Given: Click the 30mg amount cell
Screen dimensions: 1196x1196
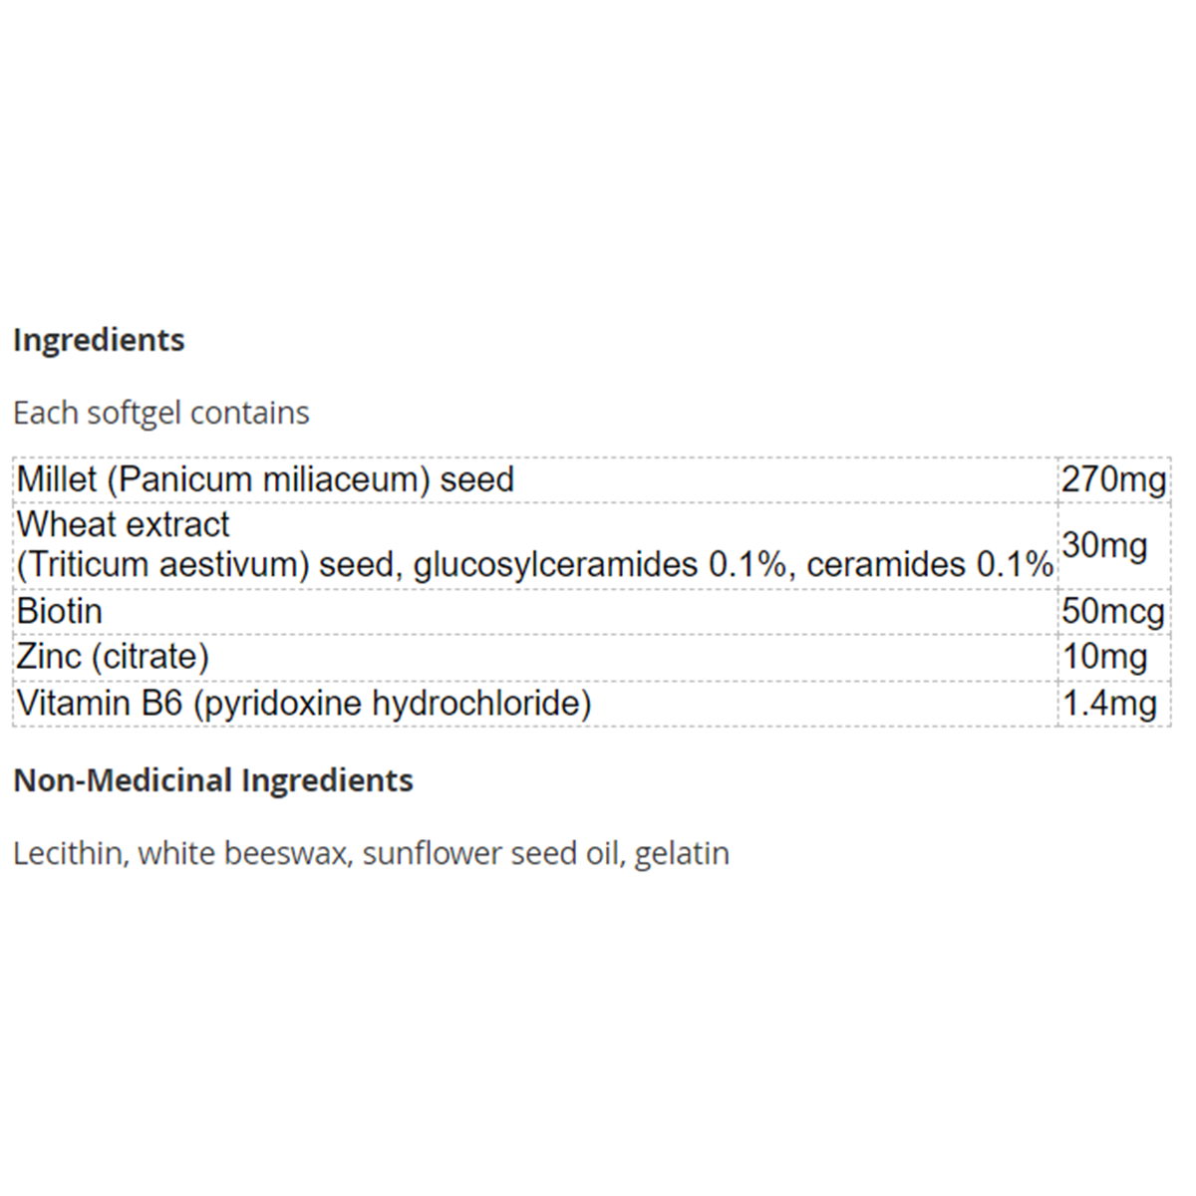Looking at the screenshot, I should (1104, 545).
